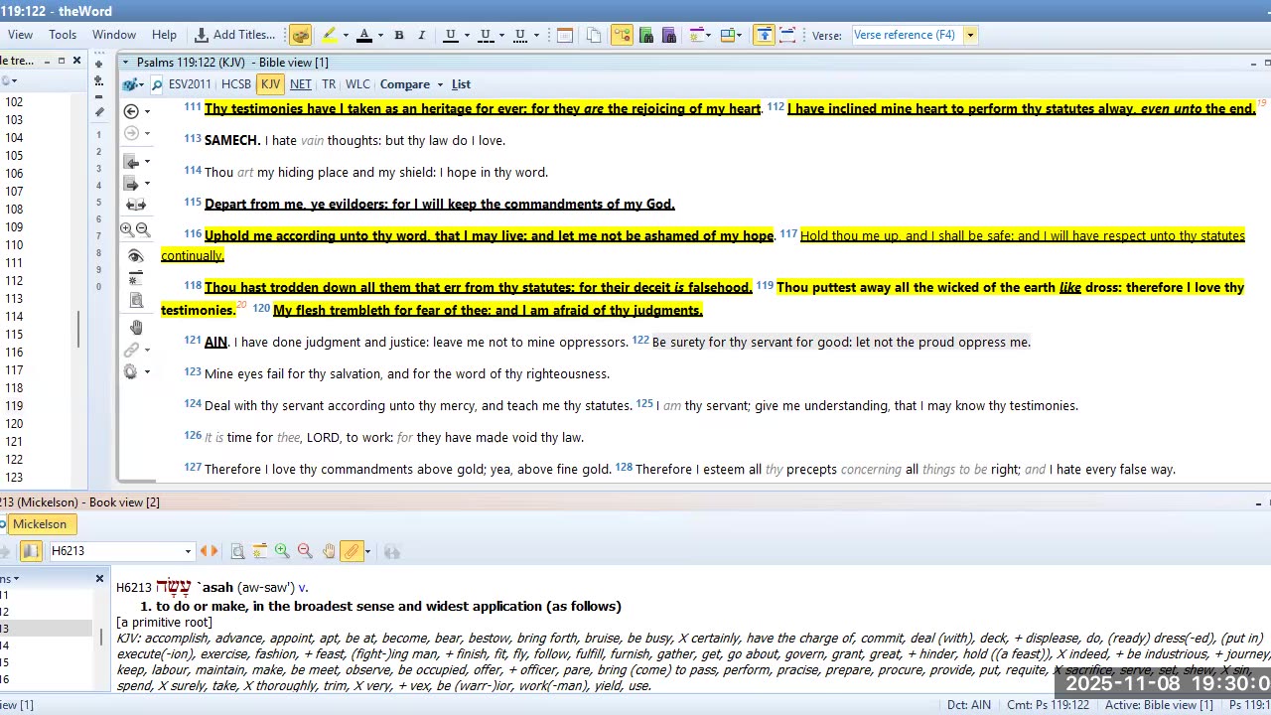This screenshot has width=1271, height=715.
Task: Select verse number 105 in the tree
Action: 14,156
